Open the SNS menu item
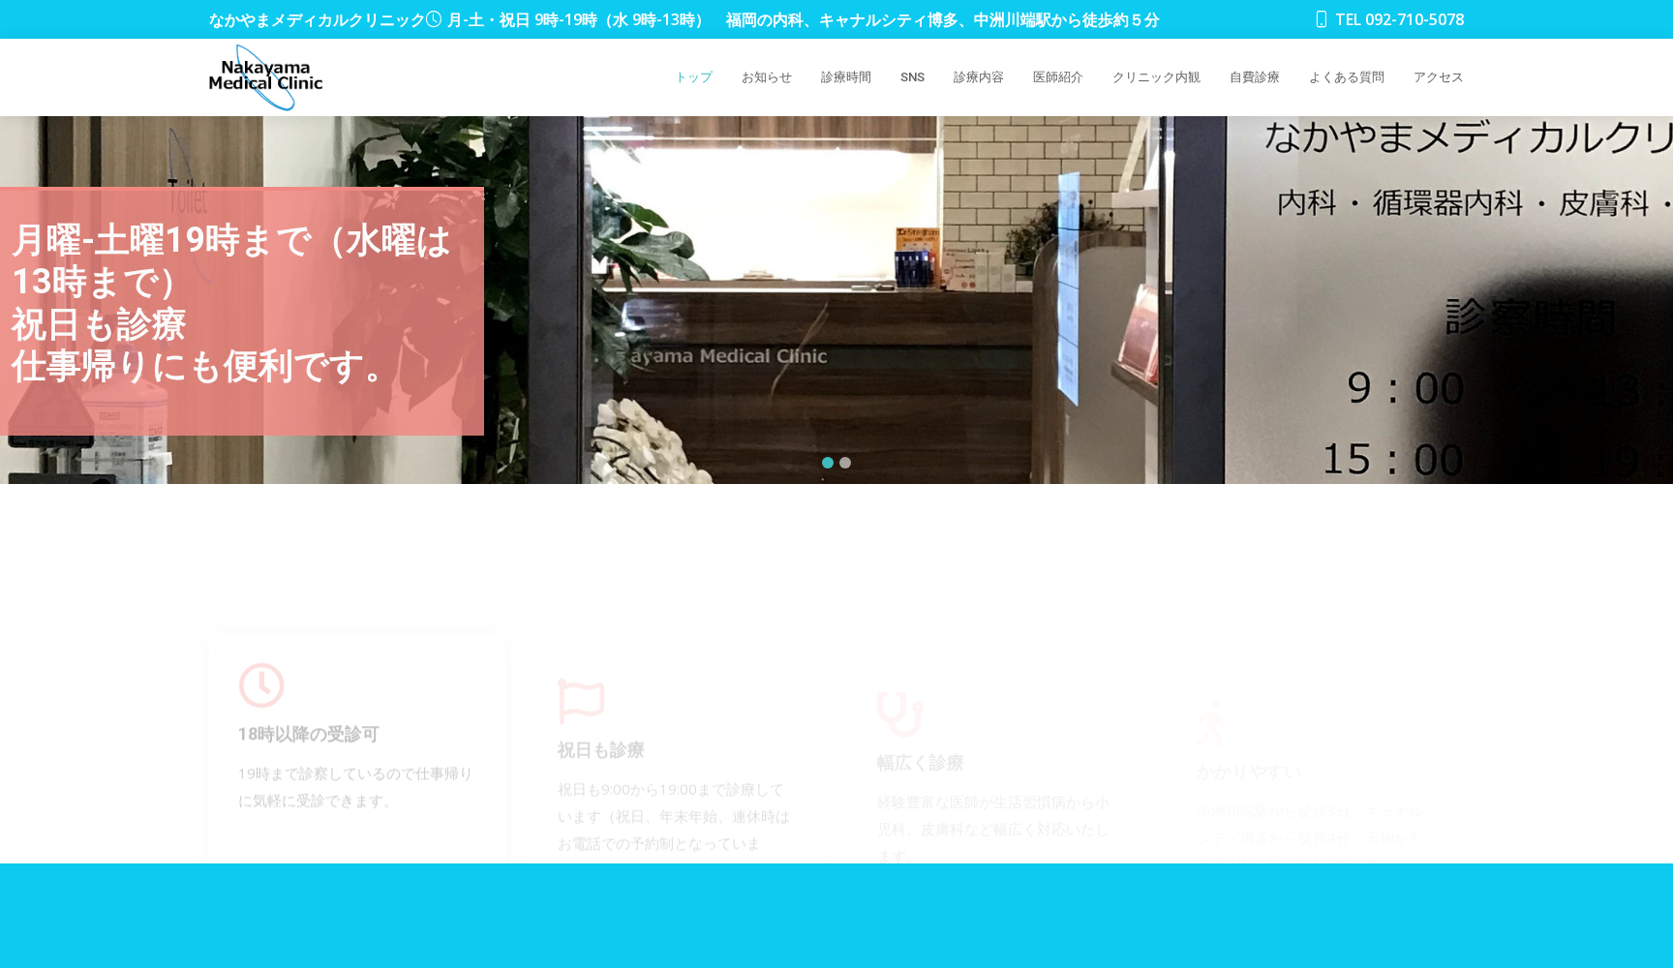The width and height of the screenshot is (1673, 968). pyautogui.click(x=912, y=77)
